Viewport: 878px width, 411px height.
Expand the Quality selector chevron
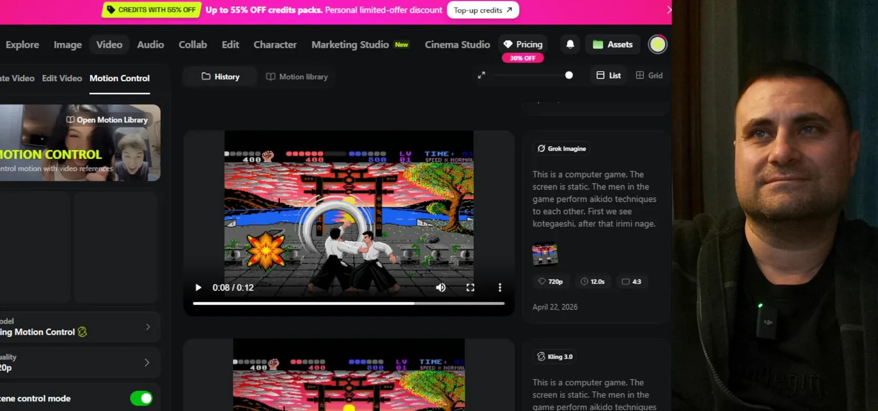click(x=147, y=362)
